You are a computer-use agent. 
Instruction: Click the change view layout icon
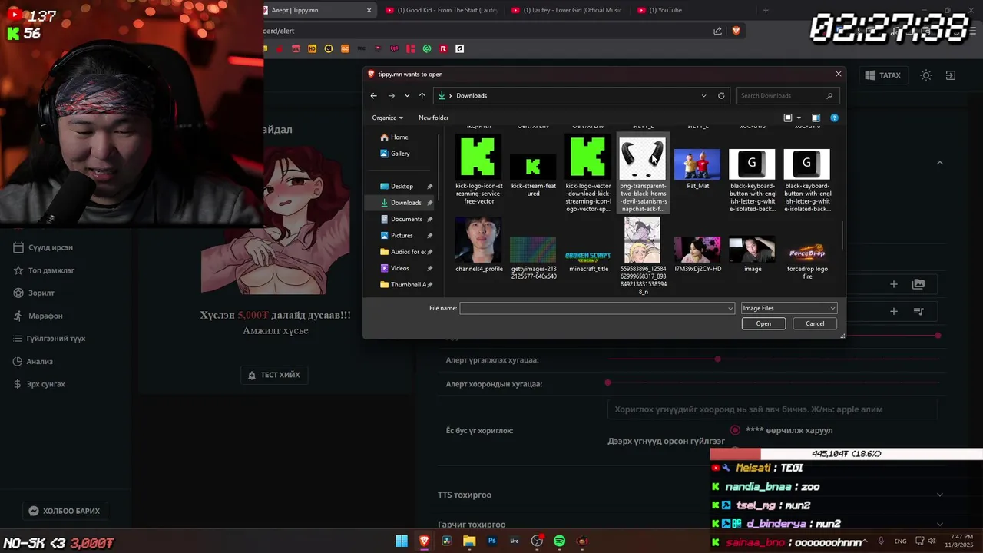(787, 118)
